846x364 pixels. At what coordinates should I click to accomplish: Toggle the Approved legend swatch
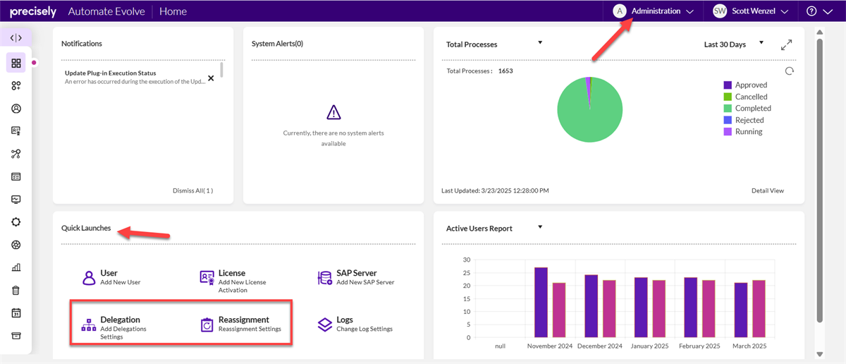click(728, 85)
